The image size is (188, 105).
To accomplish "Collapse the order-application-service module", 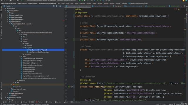I will [9, 24].
